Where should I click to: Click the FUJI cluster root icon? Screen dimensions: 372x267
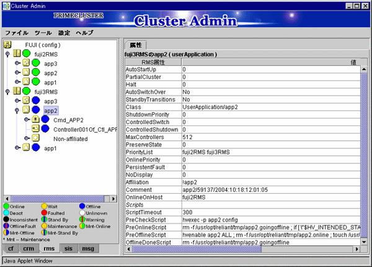tap(7, 45)
